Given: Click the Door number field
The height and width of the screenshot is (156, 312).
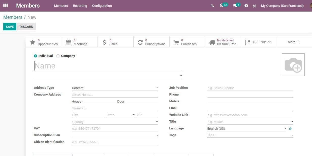Looking at the screenshot, I should pyautogui.click(x=142, y=102).
